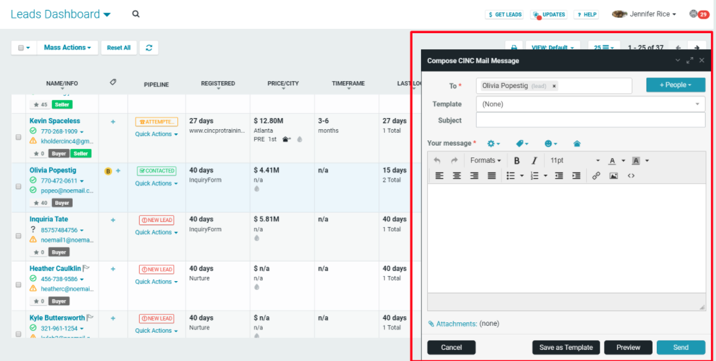Viewport: 716px width, 361px height.
Task: Send the CINC mail message
Action: click(680, 347)
